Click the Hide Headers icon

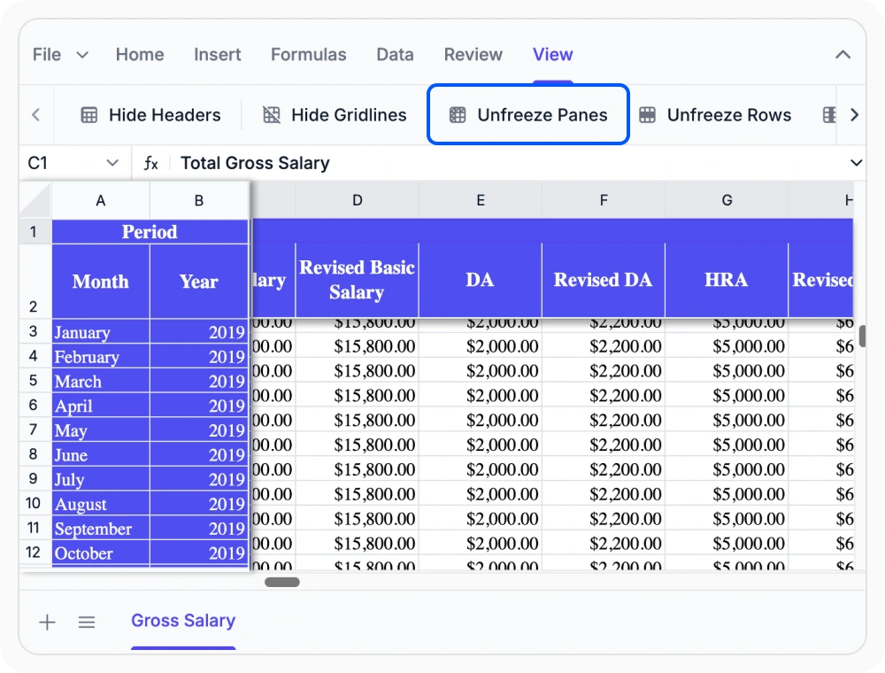[x=89, y=115]
